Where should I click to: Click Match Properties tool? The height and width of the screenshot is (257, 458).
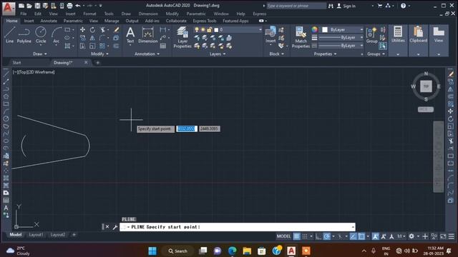(x=301, y=37)
